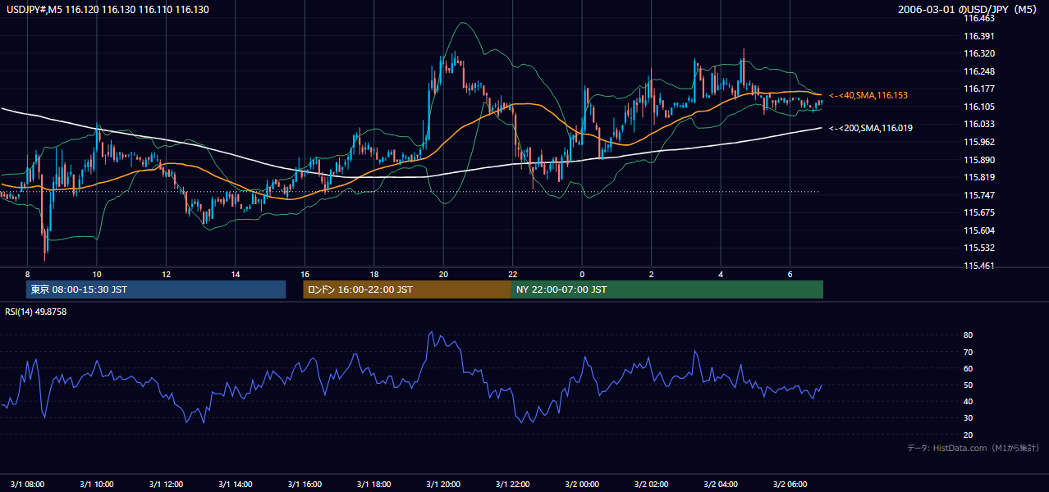
Task: Click the price level 115.747
Action: click(979, 195)
